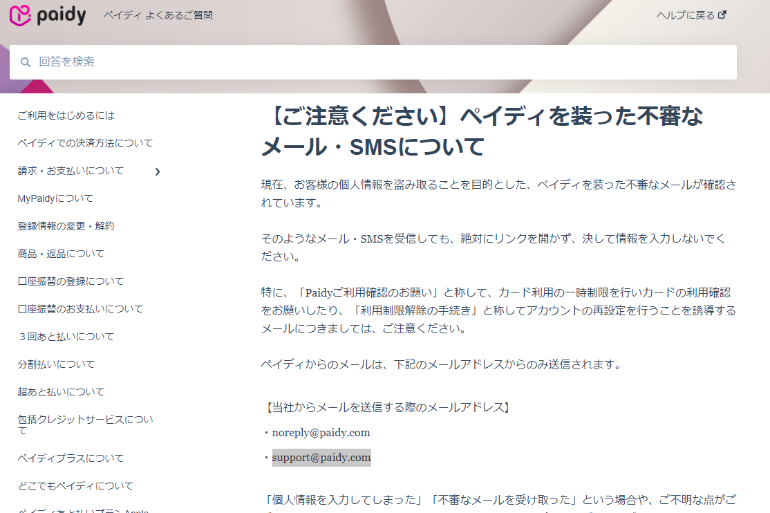The image size is (770, 513).
Task: Click the Paidy logo
Action: (47, 15)
